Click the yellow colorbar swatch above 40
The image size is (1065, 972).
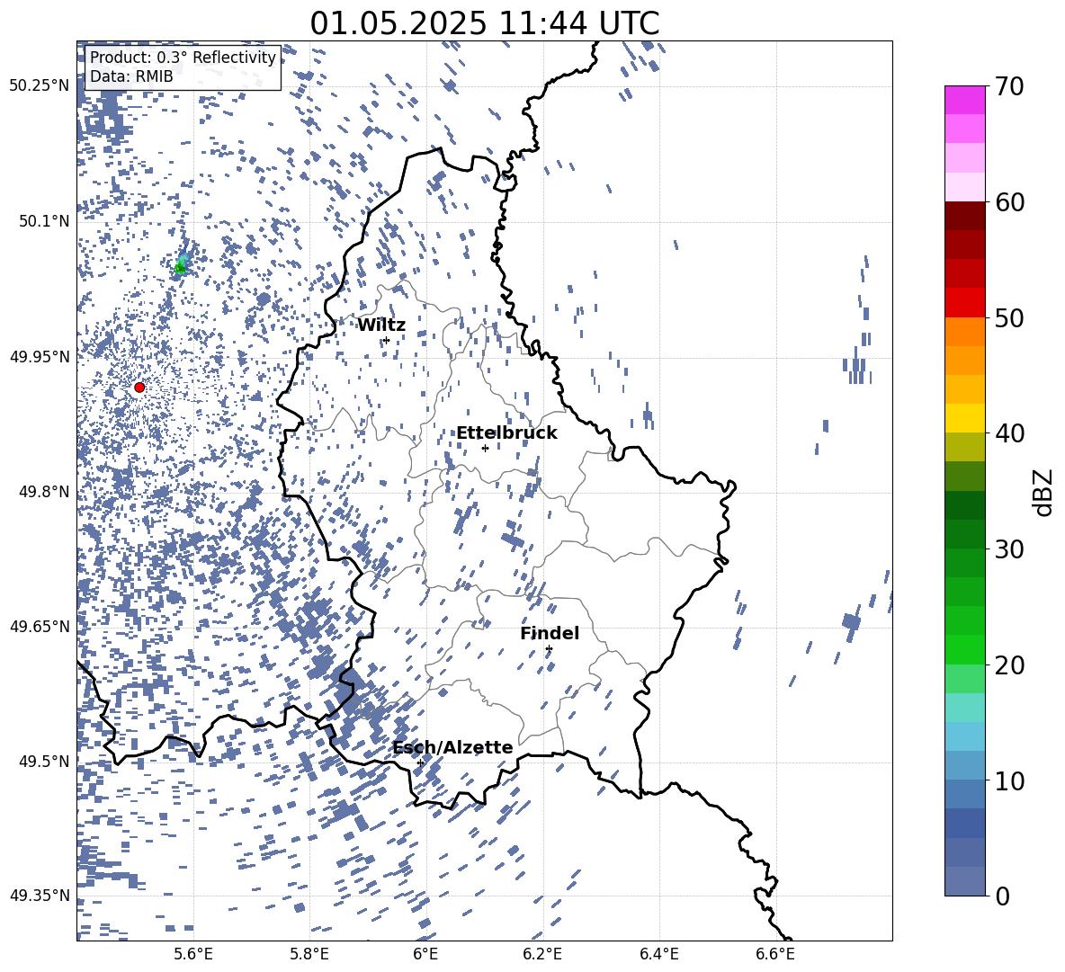point(964,418)
